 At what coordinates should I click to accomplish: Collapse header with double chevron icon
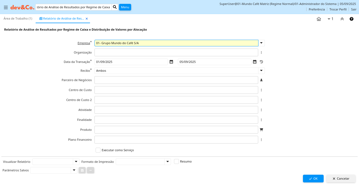(342, 19)
